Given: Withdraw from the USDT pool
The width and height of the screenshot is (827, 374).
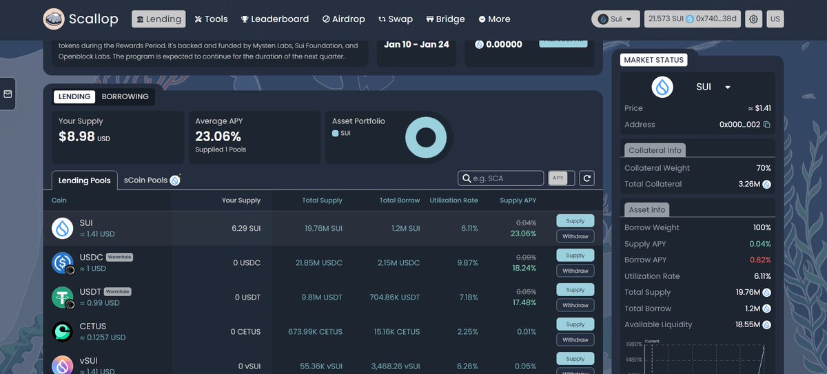Looking at the screenshot, I should coord(575,305).
